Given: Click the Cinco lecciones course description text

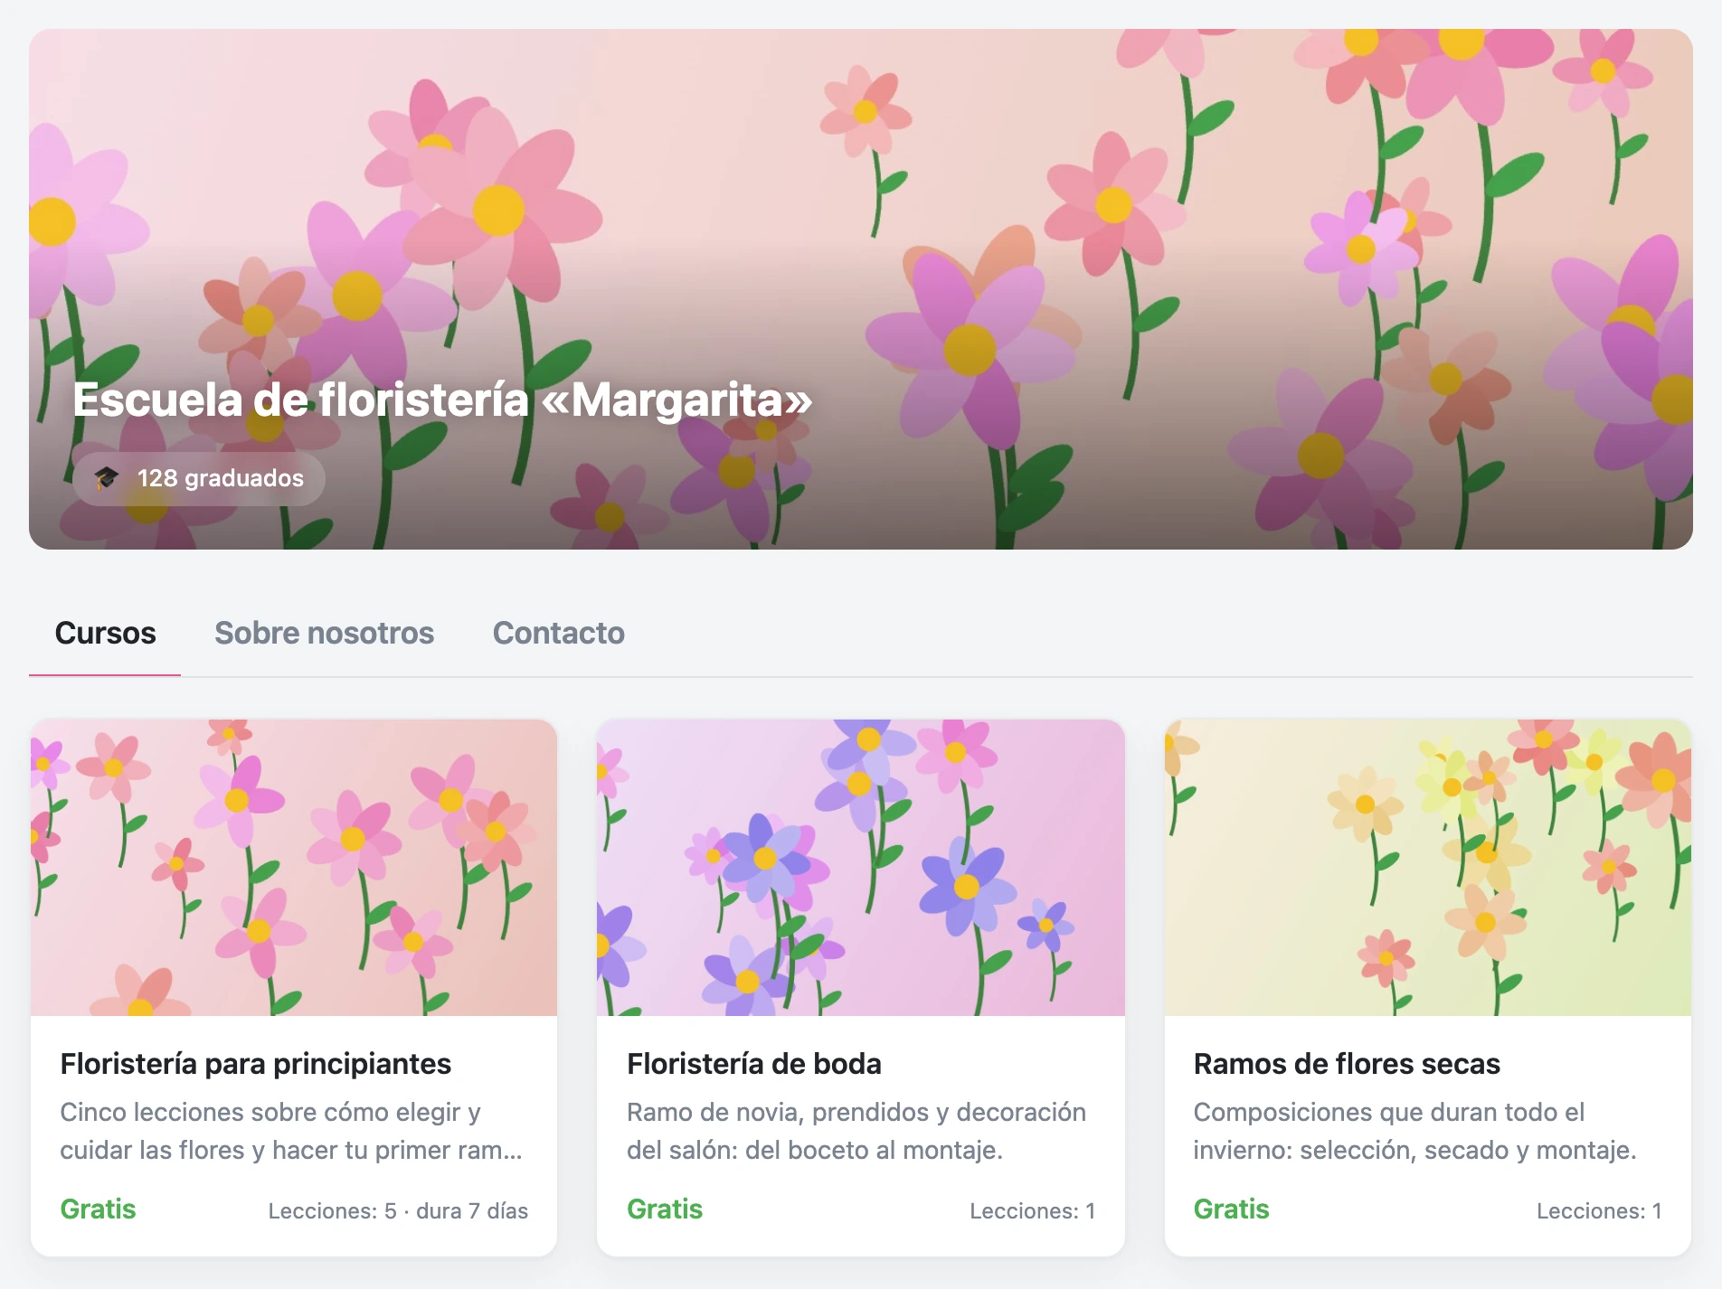Looking at the screenshot, I should 291,1131.
